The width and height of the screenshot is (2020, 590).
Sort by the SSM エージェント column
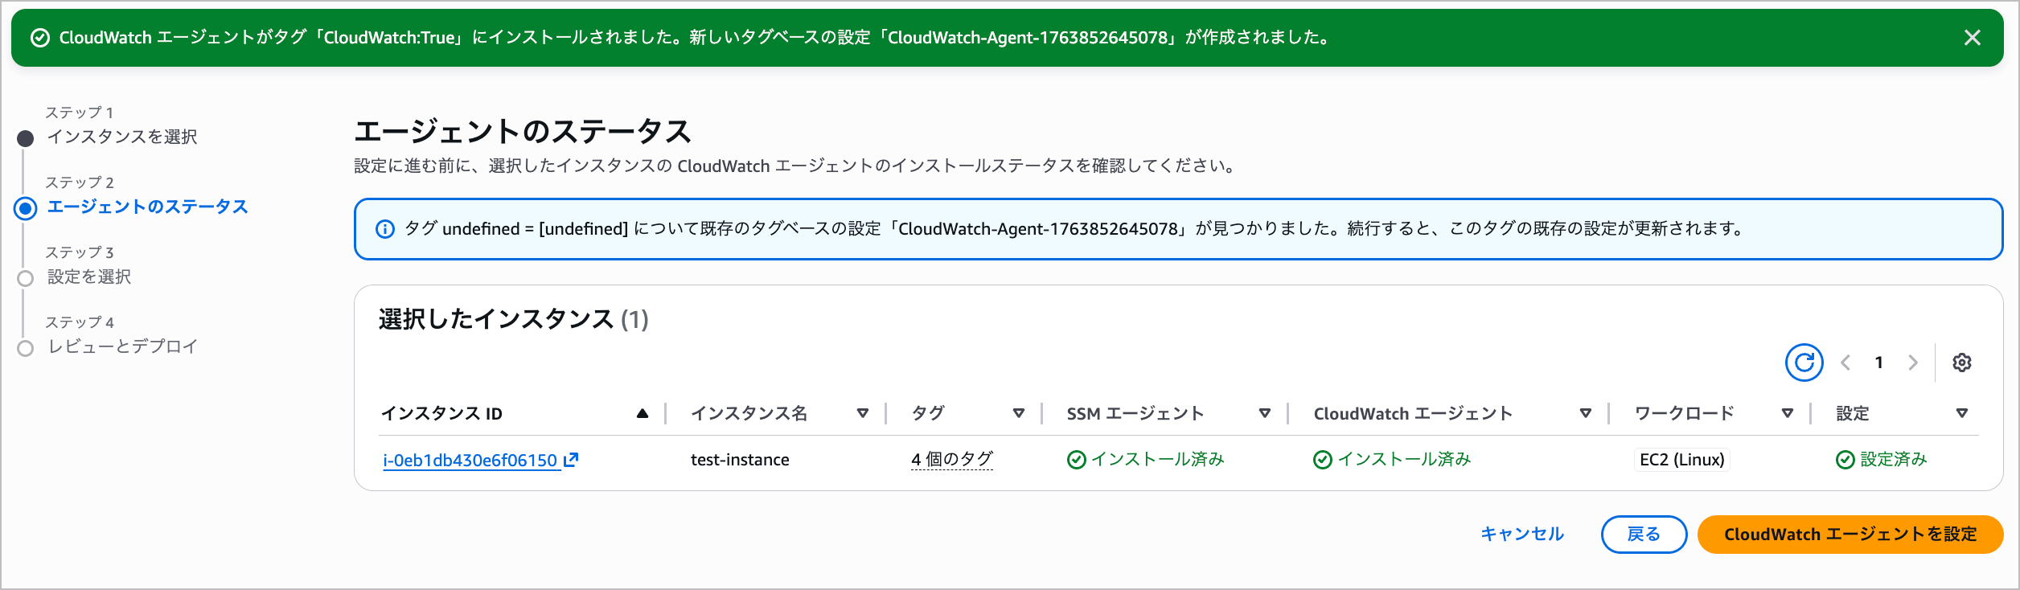click(x=1265, y=413)
